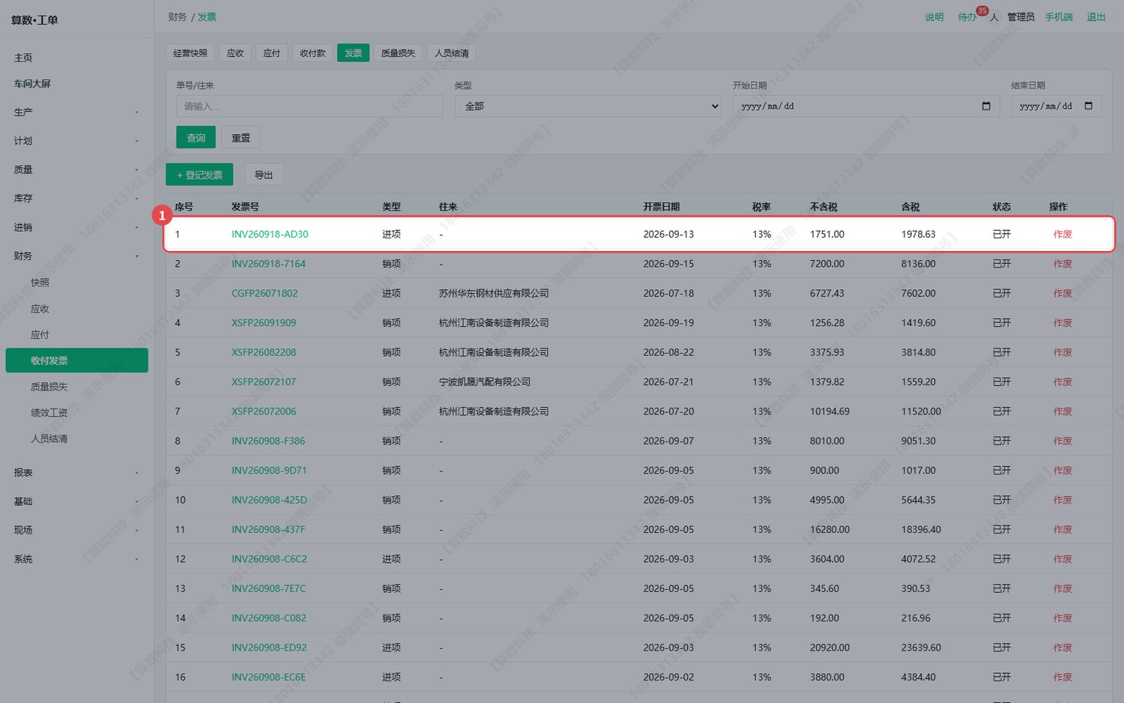1124x703 pixels.
Task: Open 说明 in the top bar
Action: (x=934, y=17)
